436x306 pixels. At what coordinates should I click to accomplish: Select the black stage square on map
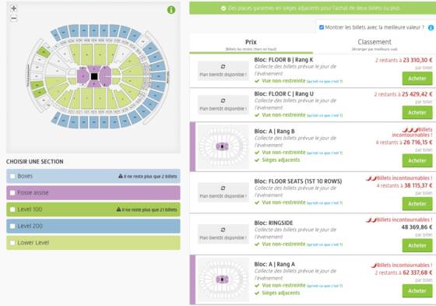click(94, 76)
